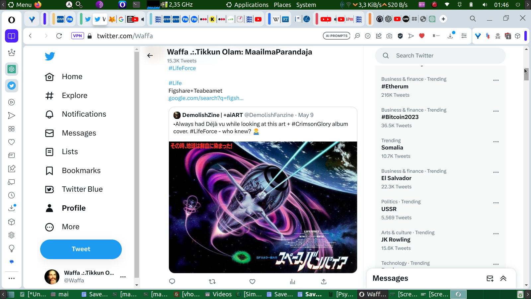Open the Player icon in the Opera sidebar
Image resolution: width=531 pixels, height=299 pixels.
pyautogui.click(x=12, y=102)
